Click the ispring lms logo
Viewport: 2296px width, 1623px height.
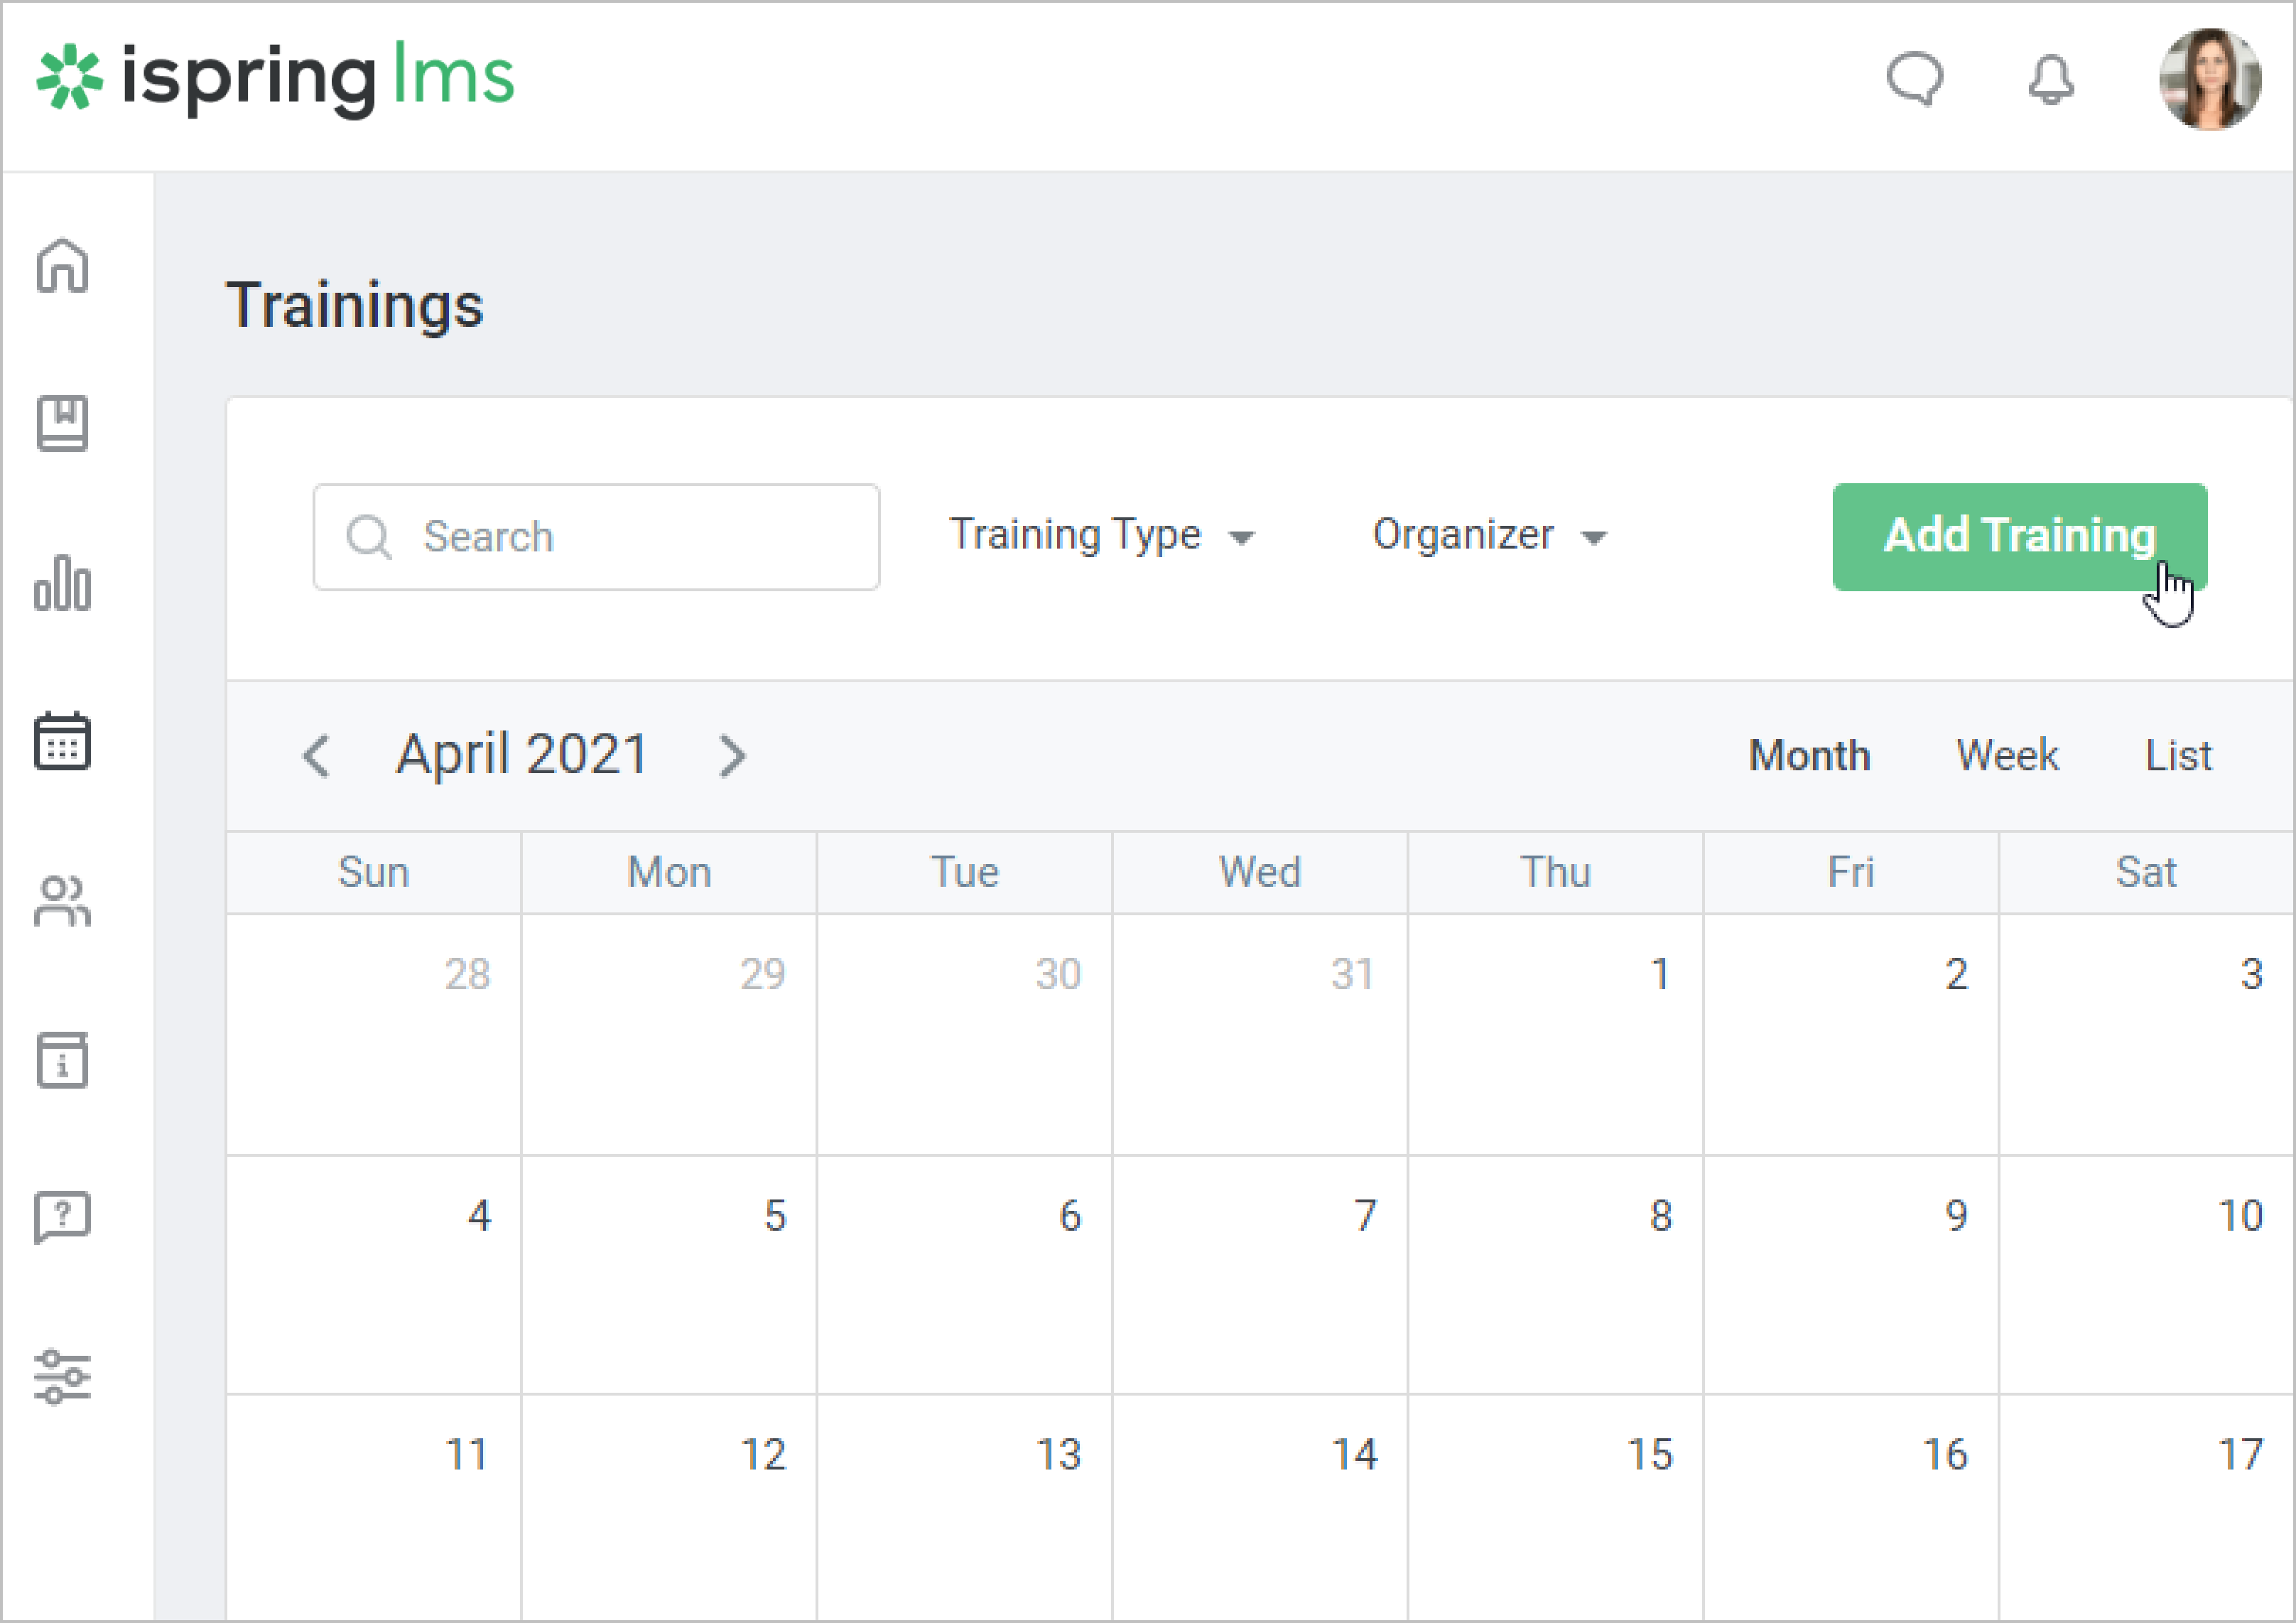(x=276, y=77)
